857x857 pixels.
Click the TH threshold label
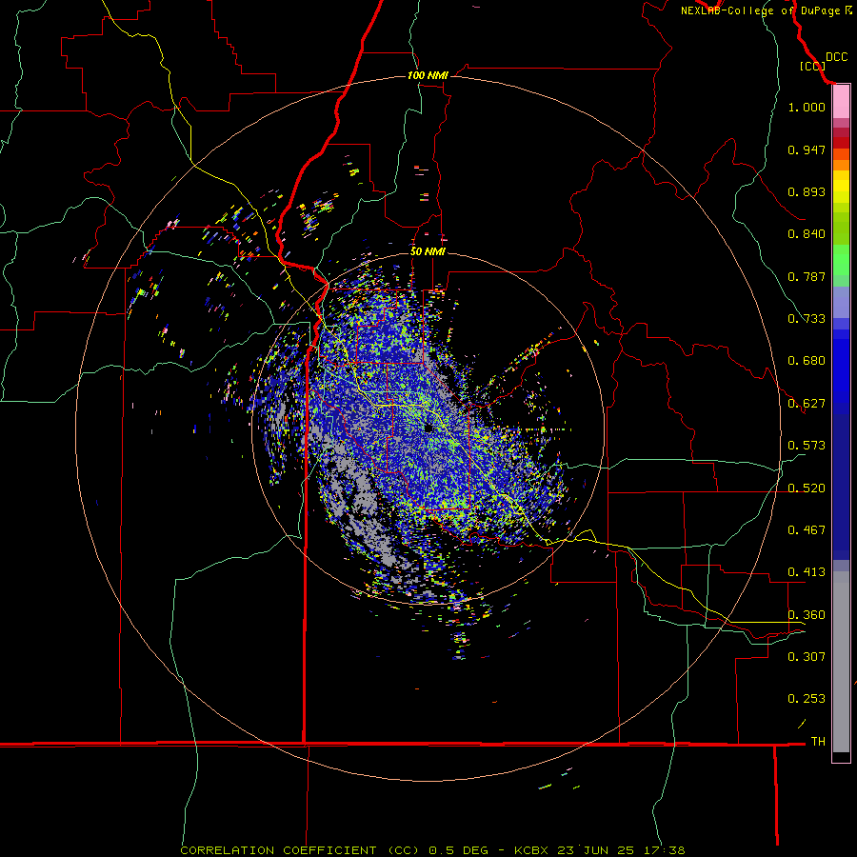click(818, 742)
